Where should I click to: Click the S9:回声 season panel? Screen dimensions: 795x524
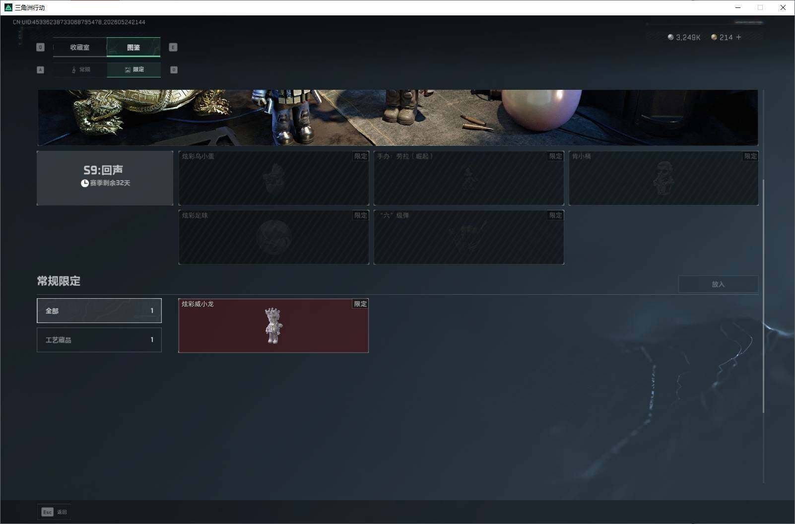(105, 178)
